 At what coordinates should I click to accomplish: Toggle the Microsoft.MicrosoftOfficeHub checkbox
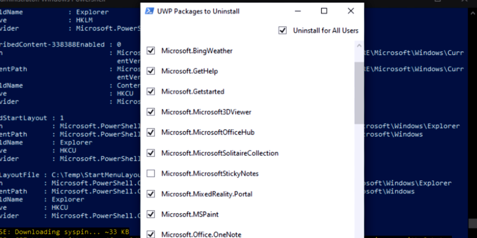pos(151,132)
